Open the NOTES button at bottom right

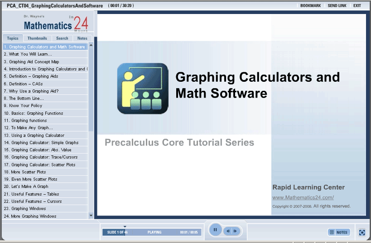coord(339,232)
